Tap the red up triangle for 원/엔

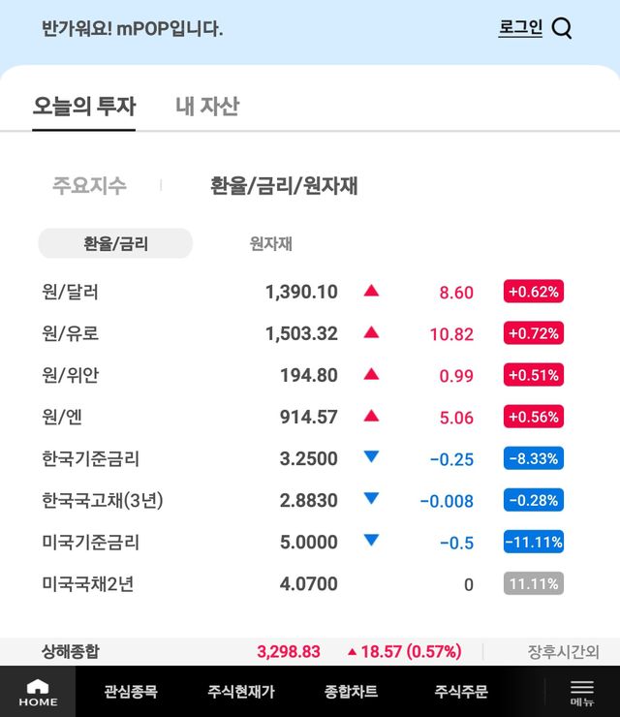[x=371, y=416]
